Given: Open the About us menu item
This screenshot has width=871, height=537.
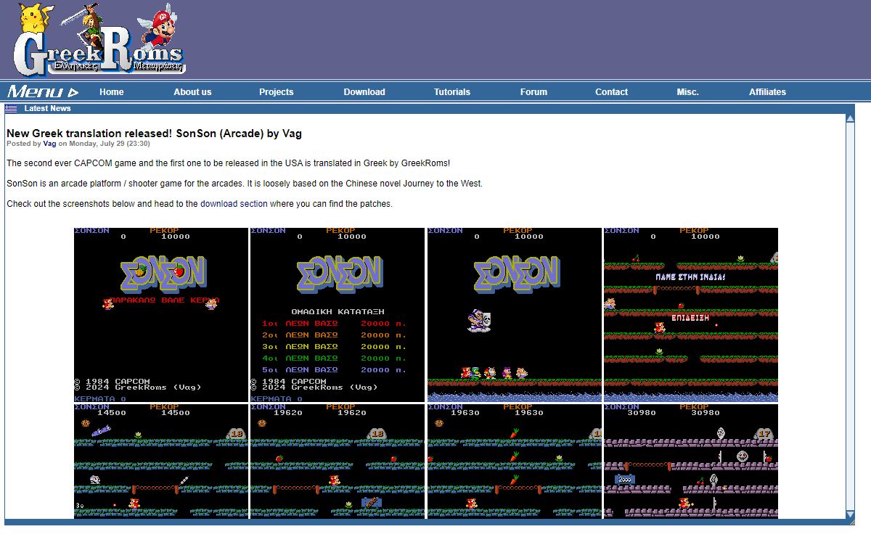Looking at the screenshot, I should click(x=192, y=92).
